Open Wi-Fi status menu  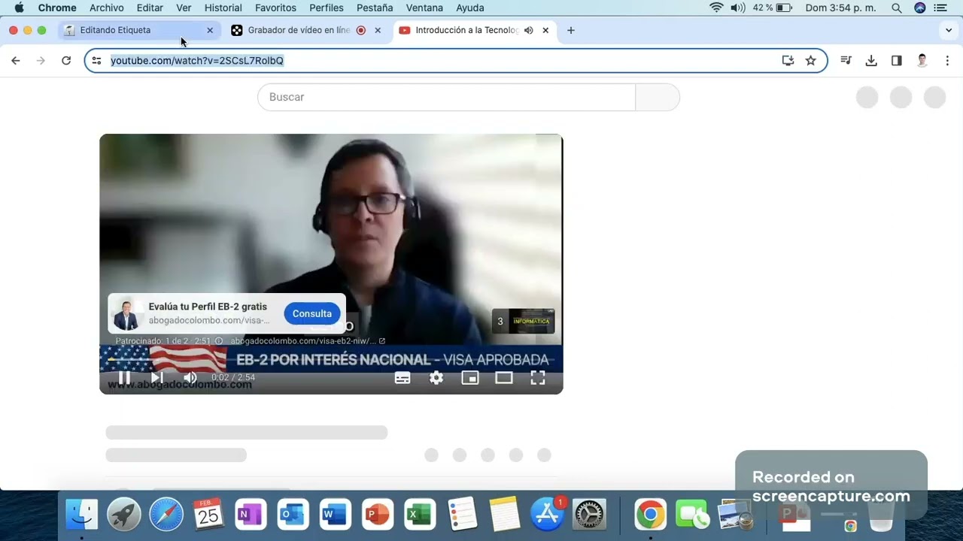click(716, 8)
